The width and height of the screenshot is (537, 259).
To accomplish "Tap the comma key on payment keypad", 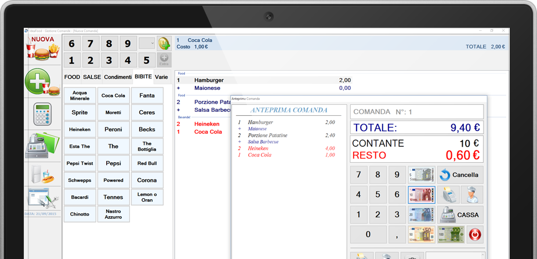I will 397,235.
